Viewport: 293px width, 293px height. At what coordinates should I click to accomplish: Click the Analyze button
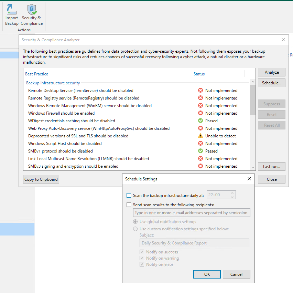tap(272, 72)
